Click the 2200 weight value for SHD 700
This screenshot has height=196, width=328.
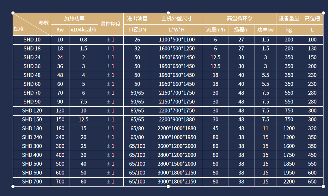point(288,182)
